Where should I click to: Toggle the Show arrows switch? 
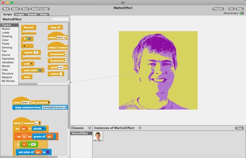pos(242,13)
